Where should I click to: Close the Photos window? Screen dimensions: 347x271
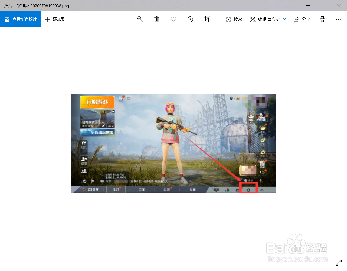[339, 6]
